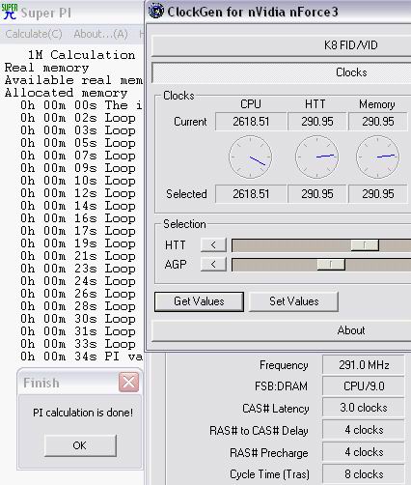Click the Get Values button
This screenshot has width=411, height=485.
click(x=199, y=301)
